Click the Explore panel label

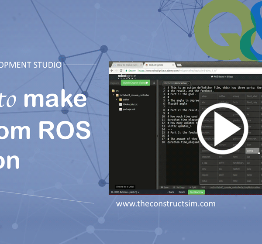(x=115, y=83)
